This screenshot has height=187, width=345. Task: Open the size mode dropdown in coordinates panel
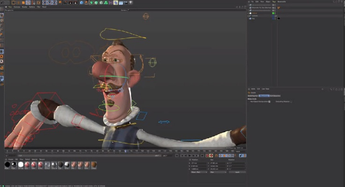pyautogui.click(x=217, y=172)
